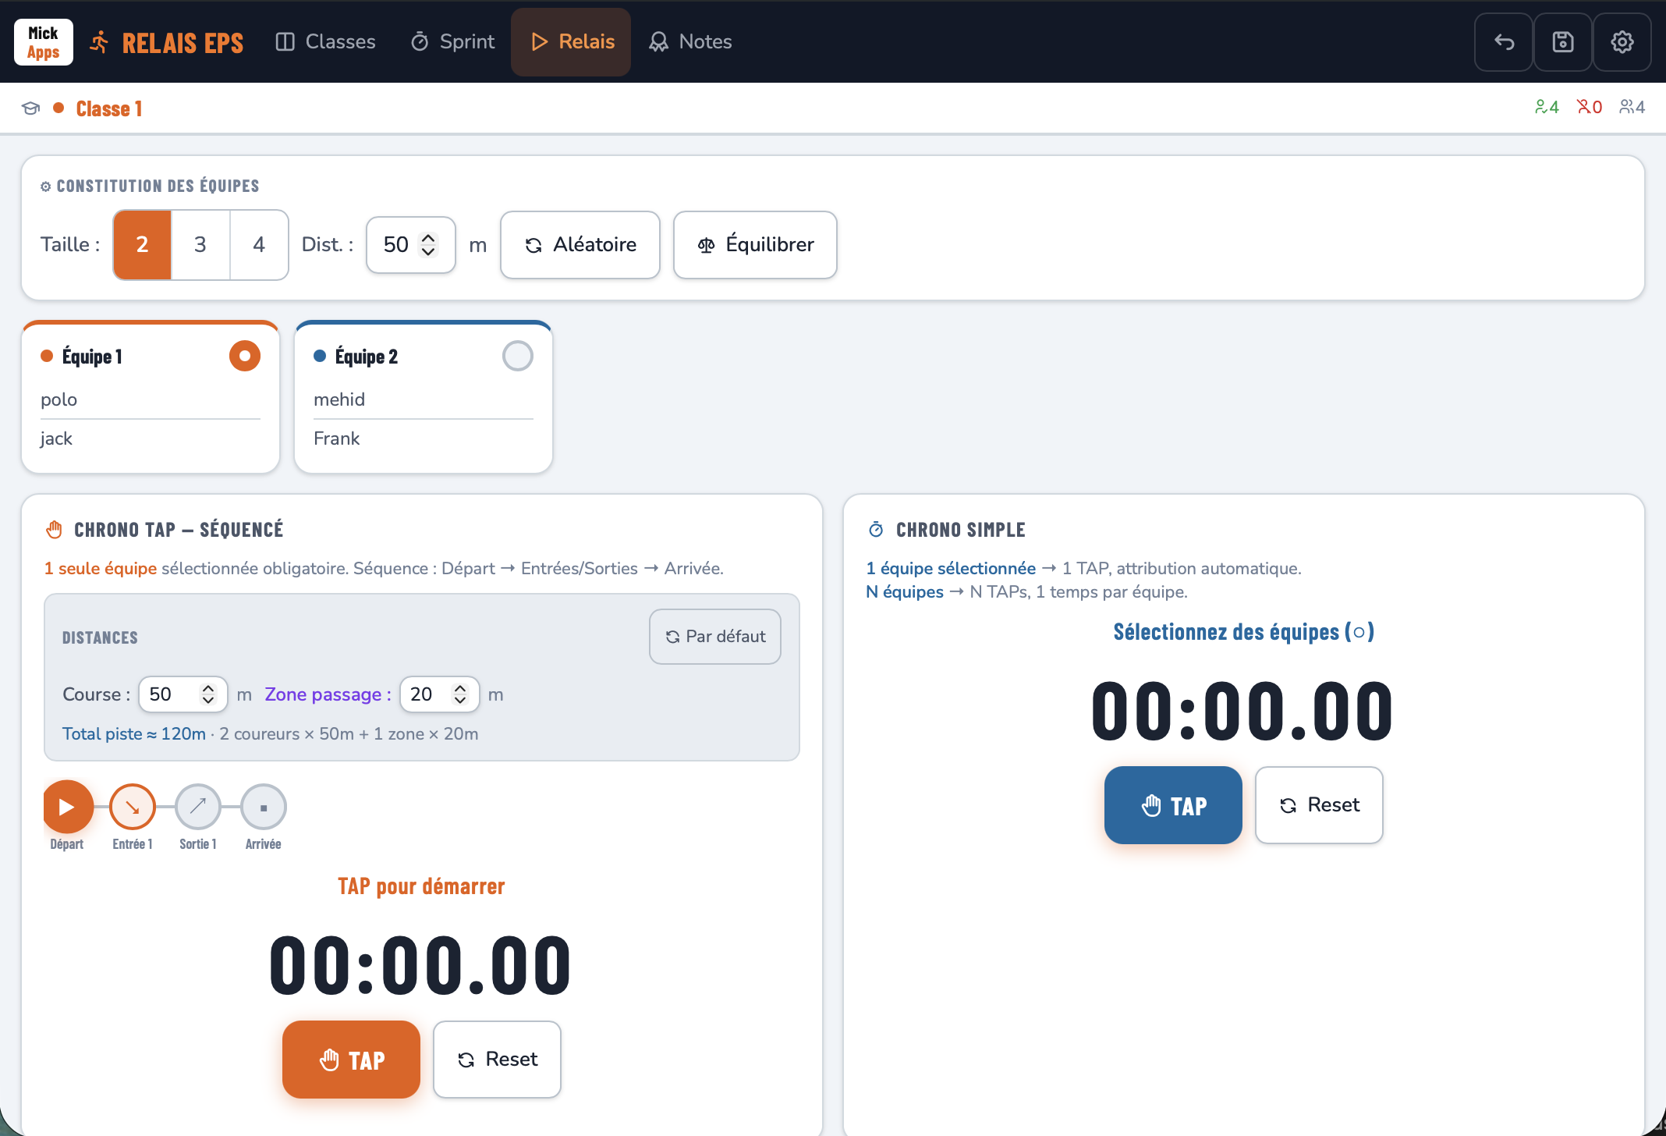Select the Équipe 2 radio button
This screenshot has width=1666, height=1136.
click(x=517, y=356)
